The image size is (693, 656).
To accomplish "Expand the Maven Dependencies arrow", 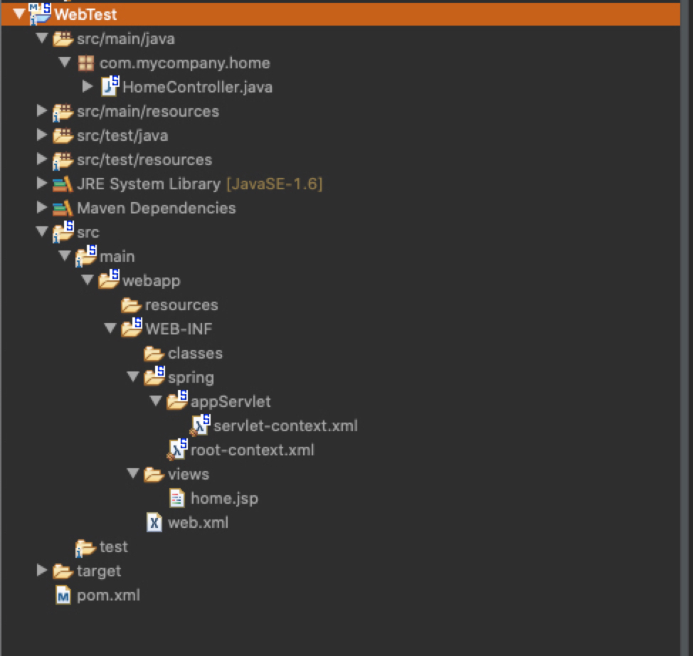I will 42,207.
